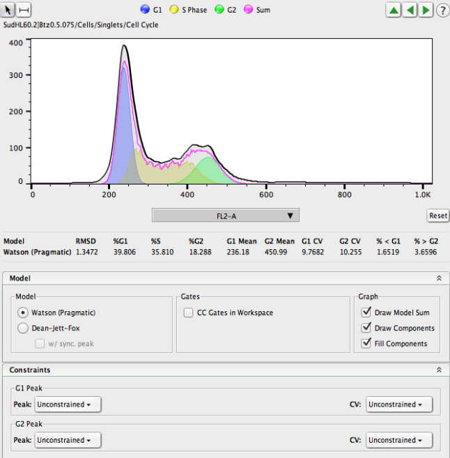Viewport: 450px width, 458px height.
Task: Click the G1 CV value 9.7682
Action: pos(313,252)
